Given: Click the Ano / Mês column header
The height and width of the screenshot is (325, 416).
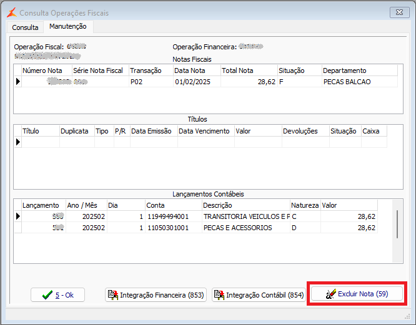Looking at the screenshot, I should [x=86, y=205].
